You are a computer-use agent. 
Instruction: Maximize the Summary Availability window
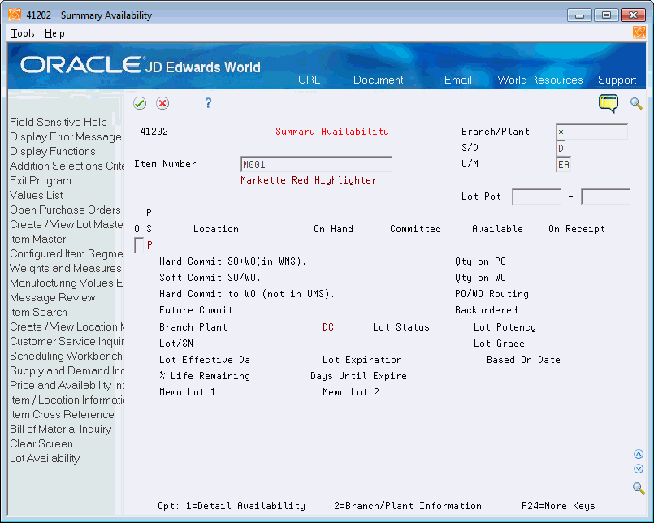pyautogui.click(x=606, y=15)
